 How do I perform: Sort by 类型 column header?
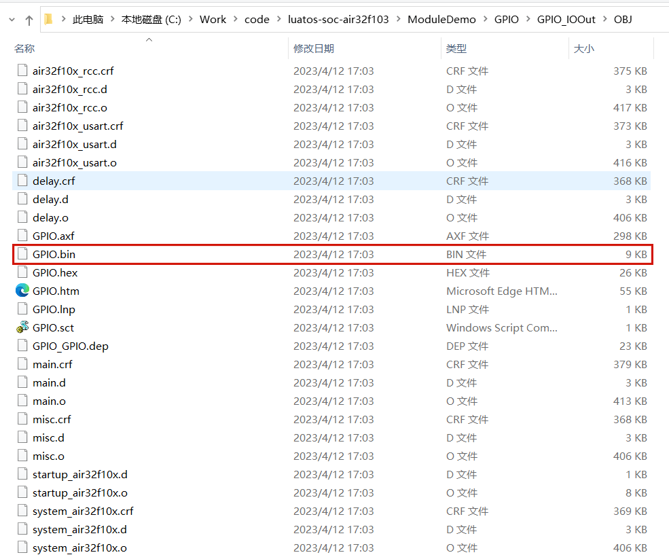pyautogui.click(x=456, y=49)
